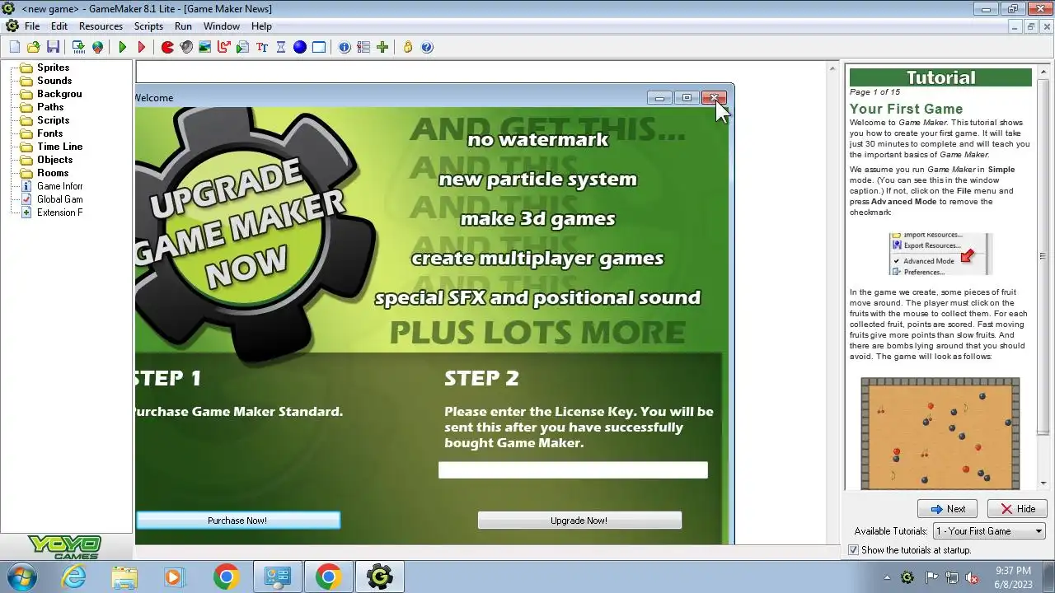1055x593 pixels.
Task: Open game information toolbar icon
Action: [345, 47]
